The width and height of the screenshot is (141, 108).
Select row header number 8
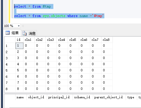tap(10, 89)
